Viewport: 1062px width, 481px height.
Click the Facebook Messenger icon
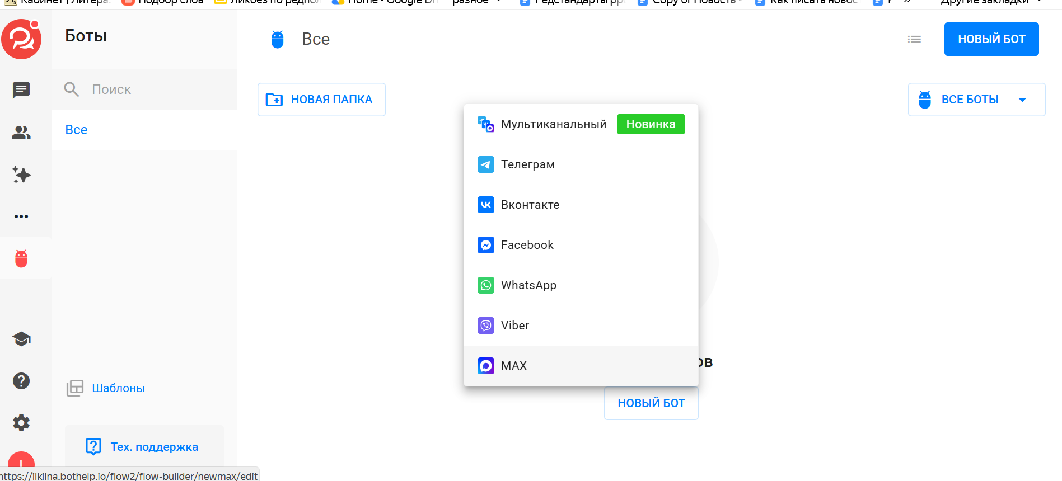point(485,245)
